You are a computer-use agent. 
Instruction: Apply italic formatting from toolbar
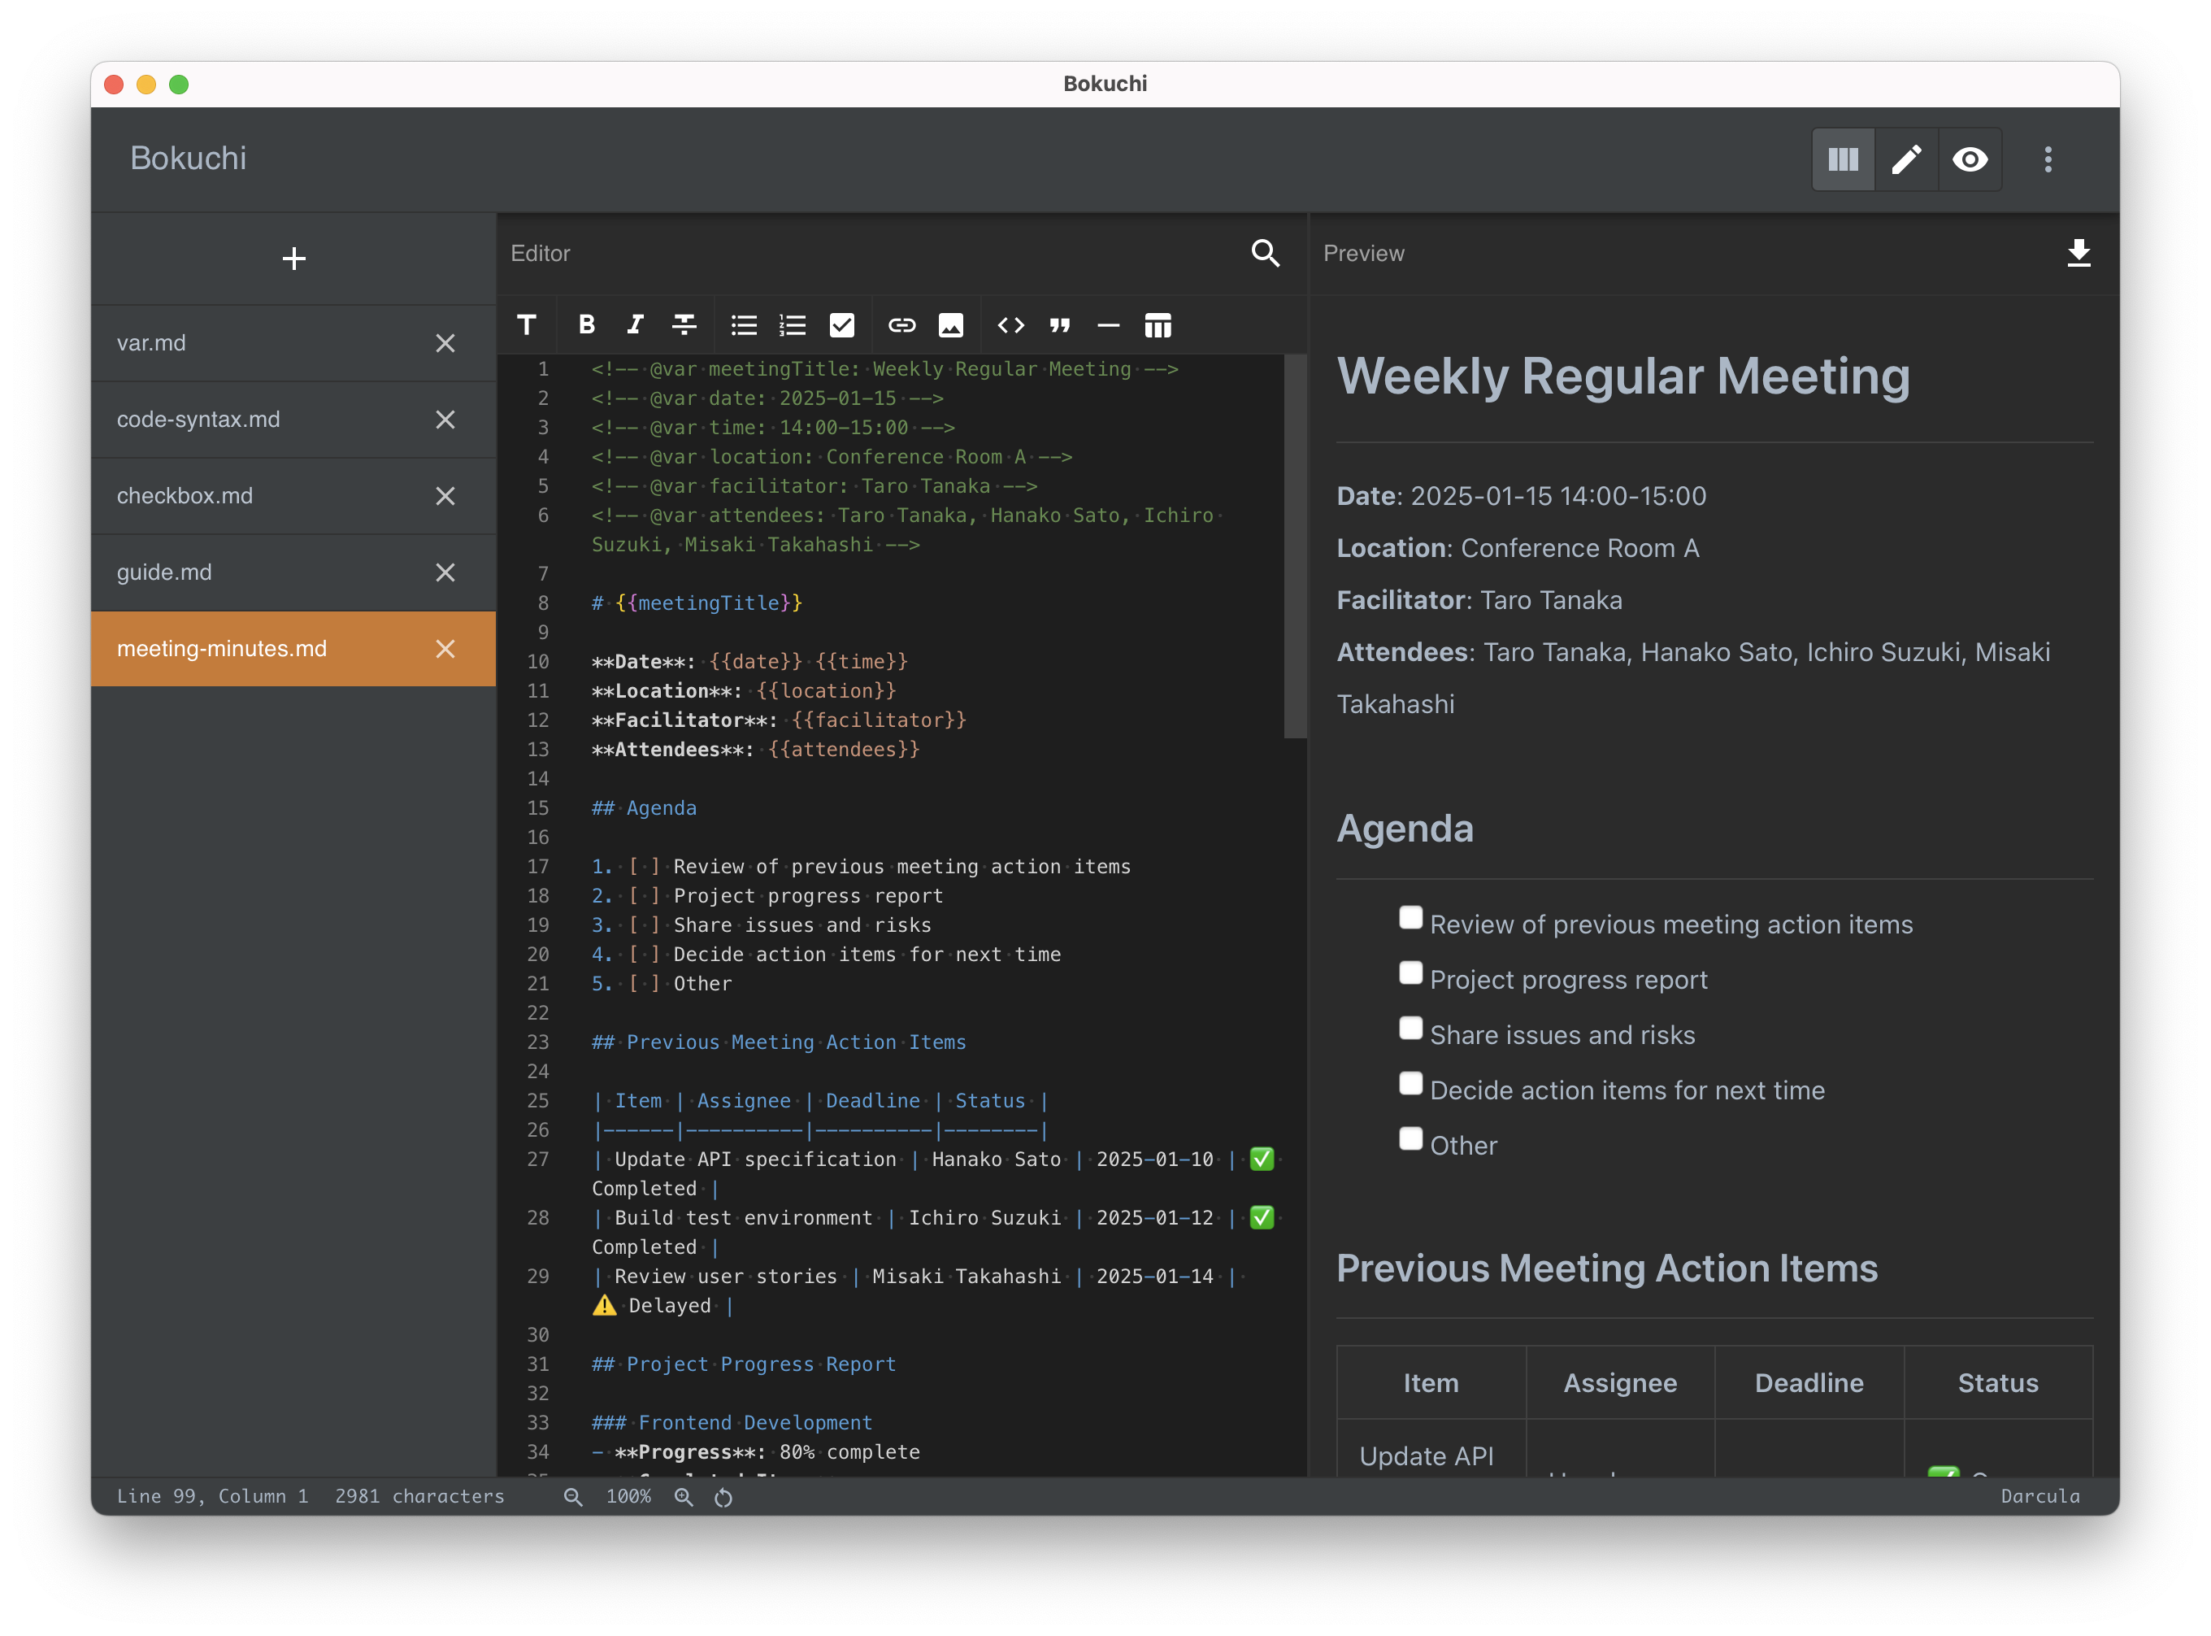(635, 324)
